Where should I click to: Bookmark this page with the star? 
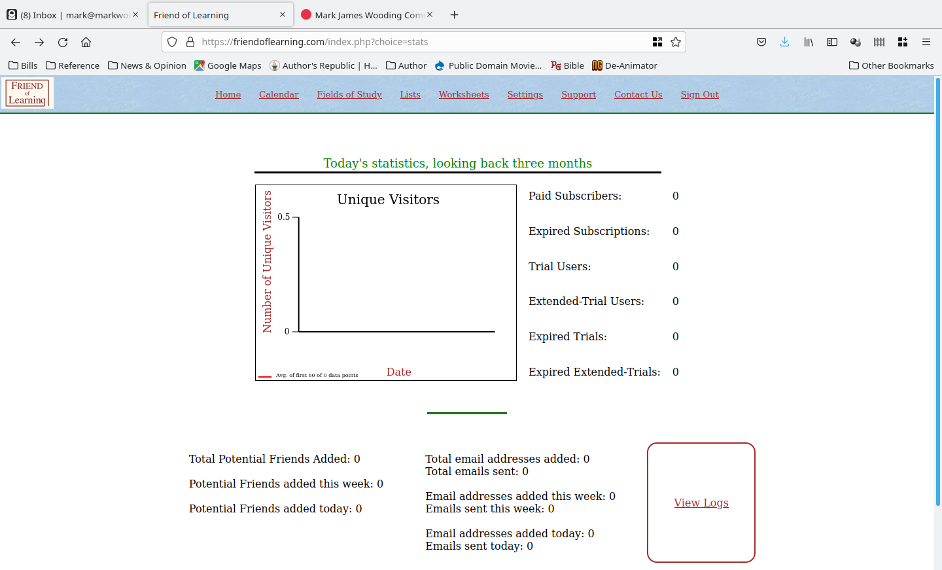676,42
